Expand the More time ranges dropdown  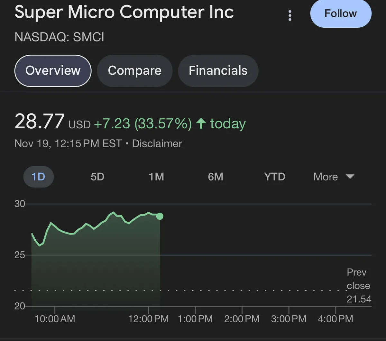(x=326, y=177)
